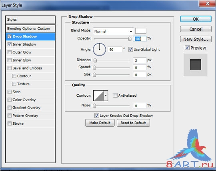Disable the Preview checkbox
216x171 pixels.
click(x=187, y=48)
